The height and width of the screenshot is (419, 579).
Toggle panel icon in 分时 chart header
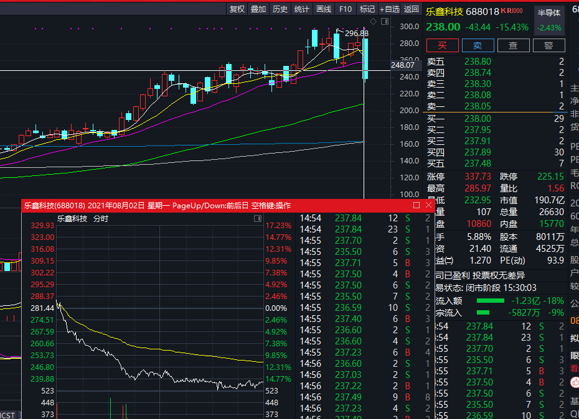(257, 219)
